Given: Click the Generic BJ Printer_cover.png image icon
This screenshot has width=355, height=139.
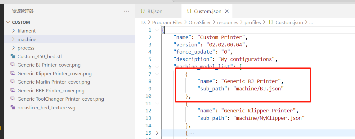Looking at the screenshot, I should (13, 65).
